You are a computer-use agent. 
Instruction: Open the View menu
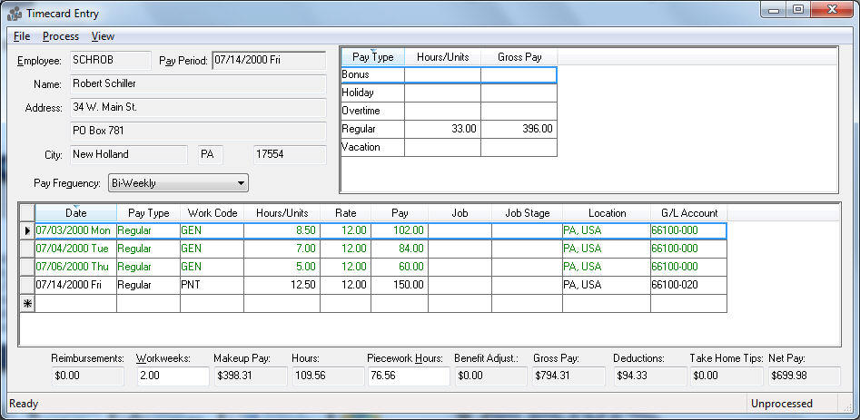tap(103, 36)
